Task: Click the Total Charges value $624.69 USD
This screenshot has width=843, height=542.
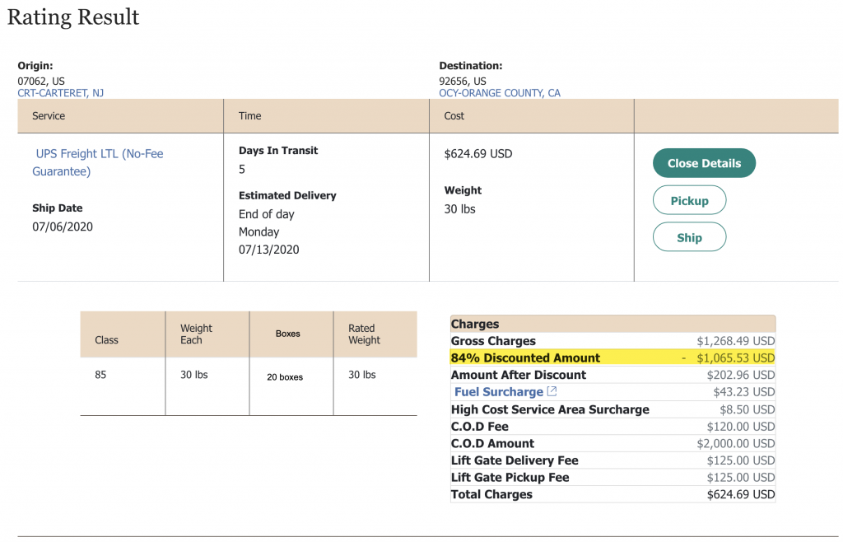Action: point(740,495)
